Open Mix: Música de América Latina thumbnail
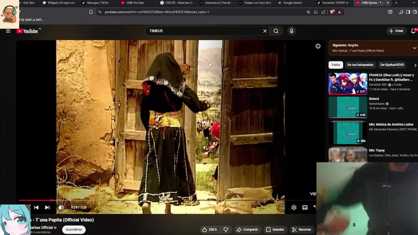Image resolution: width=418 pixels, height=235 pixels. [348, 133]
